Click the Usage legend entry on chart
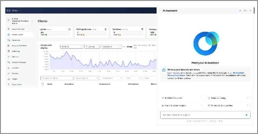Screen dimensions: 258x134 pyautogui.click(x=128, y=47)
